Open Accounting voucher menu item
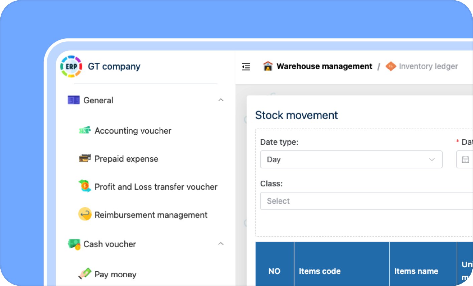This screenshot has width=473, height=286. point(133,131)
